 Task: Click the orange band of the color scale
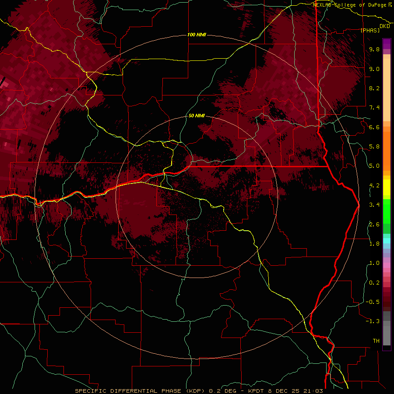pyautogui.click(x=387, y=151)
